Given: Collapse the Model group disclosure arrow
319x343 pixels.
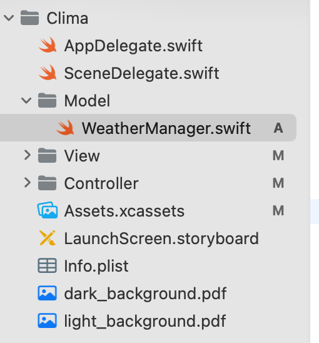Looking at the screenshot, I should 26,101.
